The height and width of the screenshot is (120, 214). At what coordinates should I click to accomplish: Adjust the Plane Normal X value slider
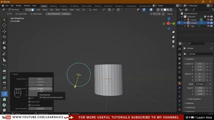(40, 89)
